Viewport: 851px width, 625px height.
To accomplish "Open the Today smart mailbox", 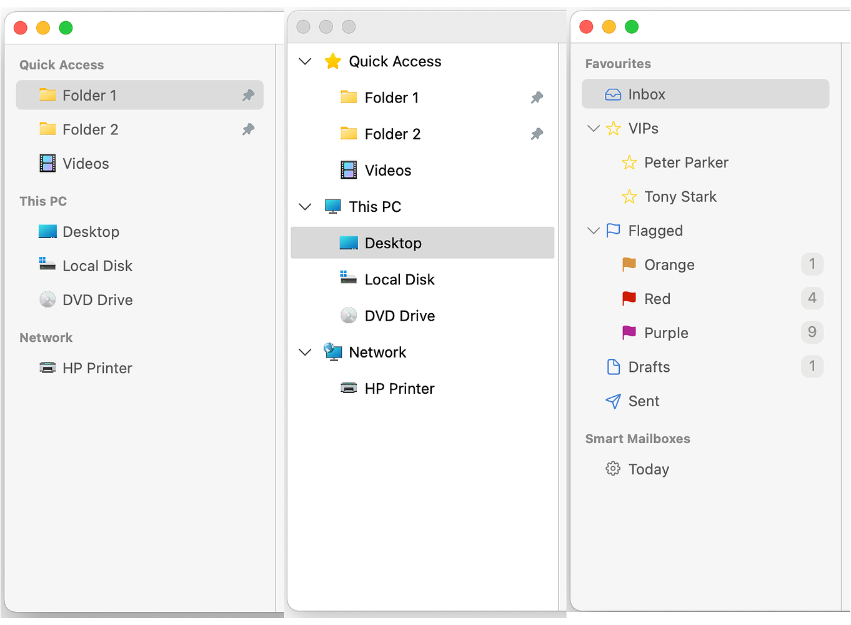I will [x=648, y=469].
